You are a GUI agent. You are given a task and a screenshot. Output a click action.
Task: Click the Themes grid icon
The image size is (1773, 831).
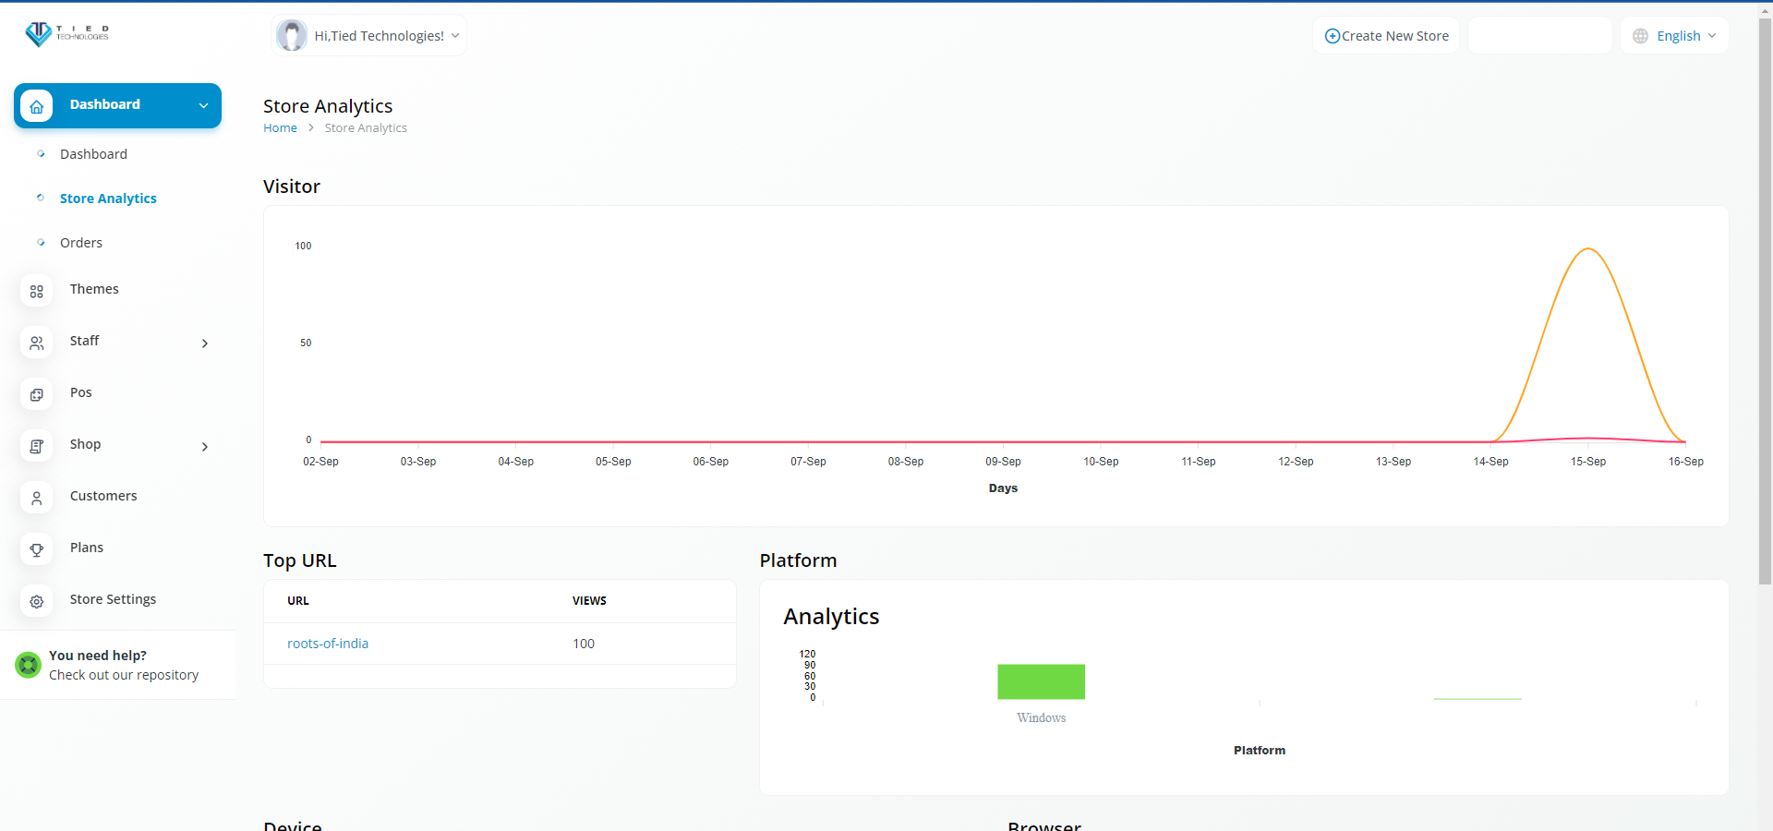coord(37,291)
